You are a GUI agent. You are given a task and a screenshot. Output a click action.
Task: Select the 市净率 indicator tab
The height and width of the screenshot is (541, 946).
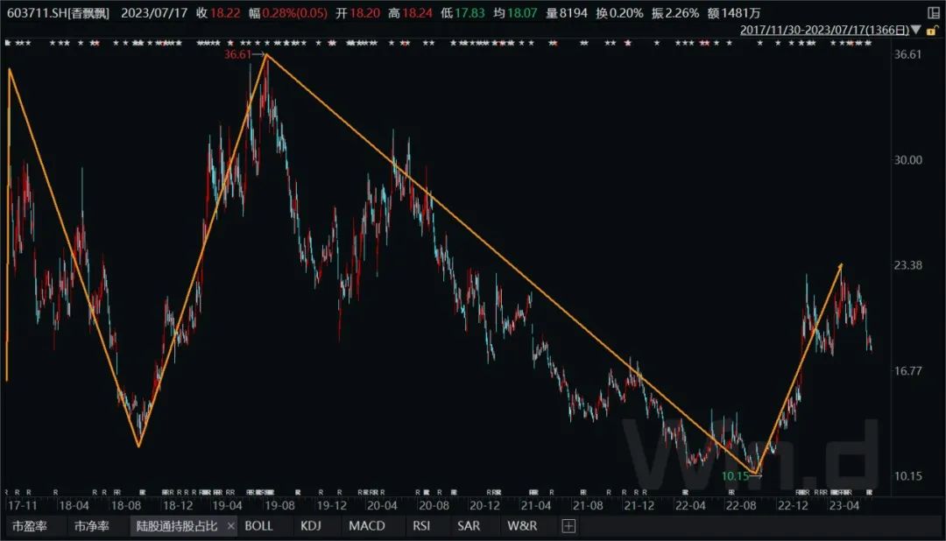(x=92, y=526)
